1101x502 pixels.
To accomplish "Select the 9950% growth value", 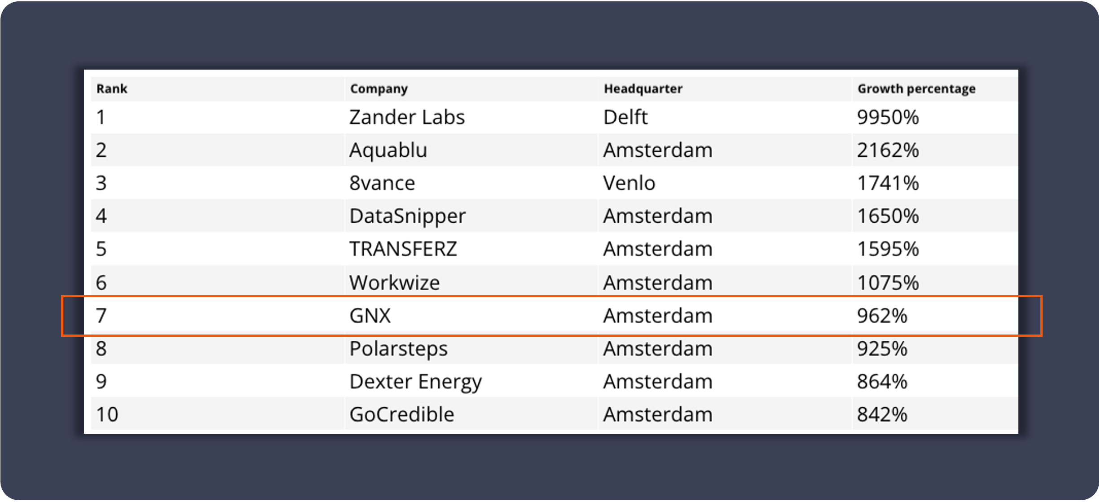I will 887,118.
